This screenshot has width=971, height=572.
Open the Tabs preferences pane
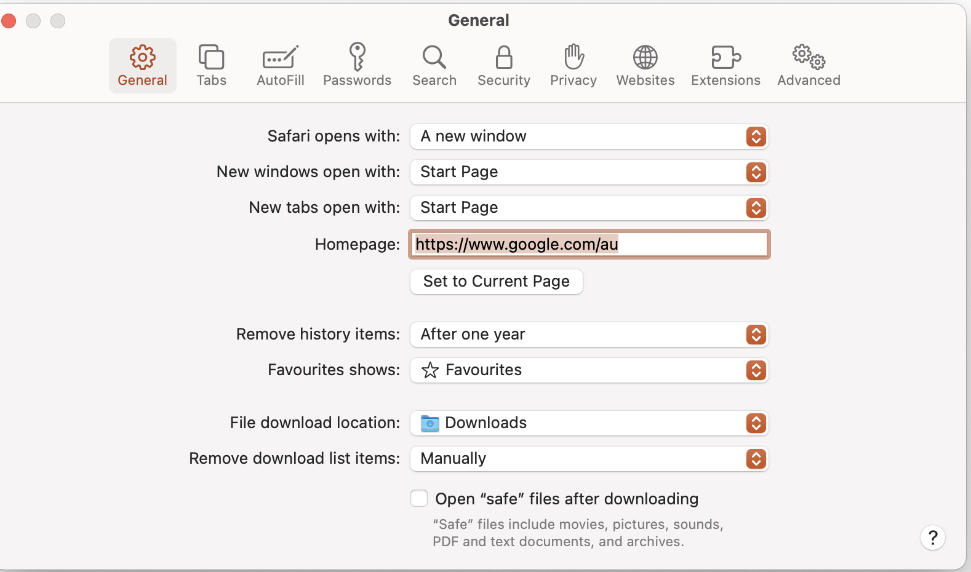211,65
